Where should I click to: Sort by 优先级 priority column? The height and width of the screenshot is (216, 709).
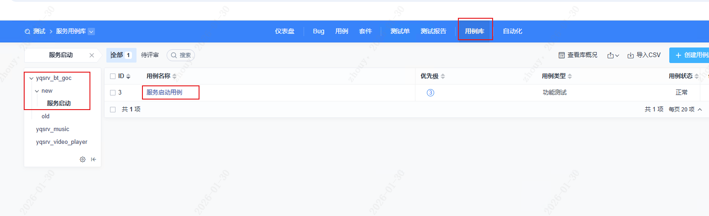pos(442,76)
